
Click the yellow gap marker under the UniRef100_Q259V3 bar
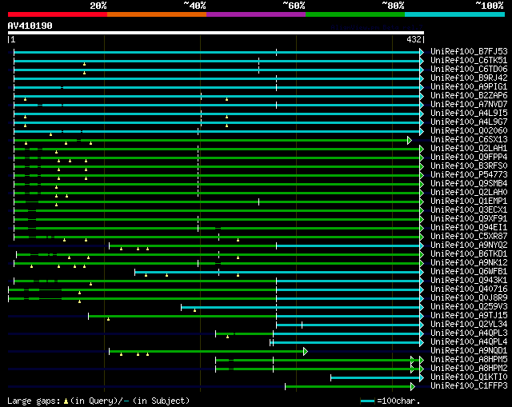click(x=194, y=310)
